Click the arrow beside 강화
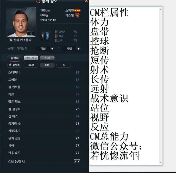The image size is (176, 173). [52, 49]
